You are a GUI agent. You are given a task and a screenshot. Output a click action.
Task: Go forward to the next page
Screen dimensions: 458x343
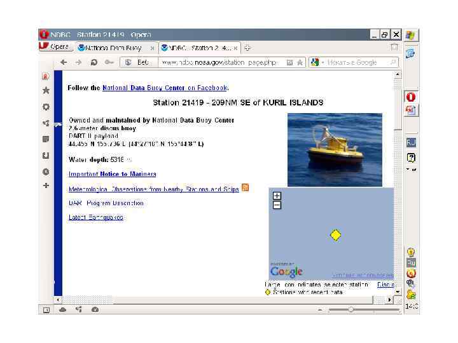click(x=78, y=62)
